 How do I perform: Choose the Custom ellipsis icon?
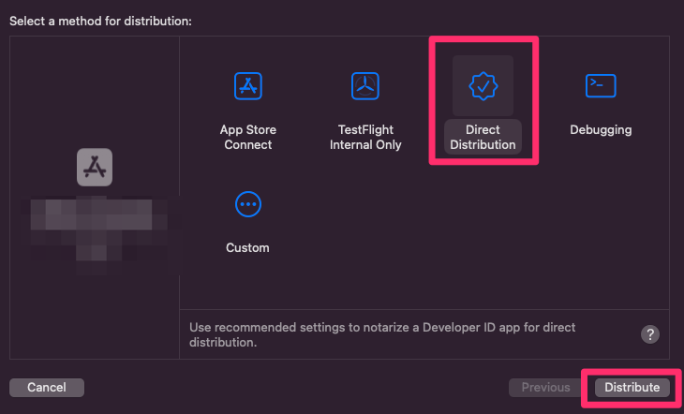(x=247, y=204)
